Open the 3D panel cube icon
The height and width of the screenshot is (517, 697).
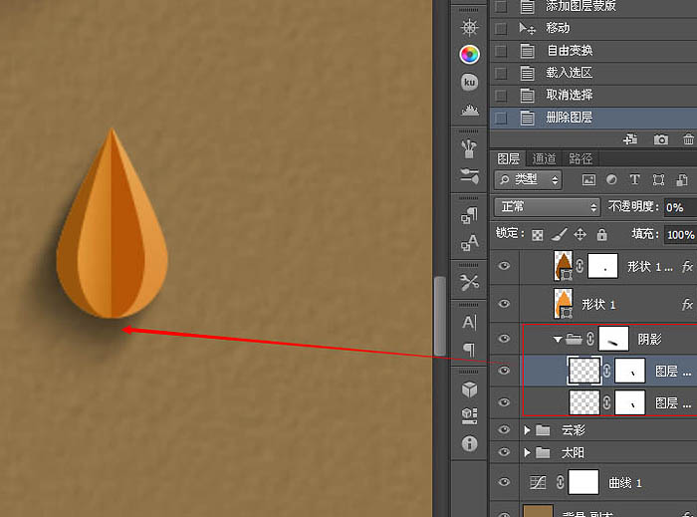click(469, 389)
